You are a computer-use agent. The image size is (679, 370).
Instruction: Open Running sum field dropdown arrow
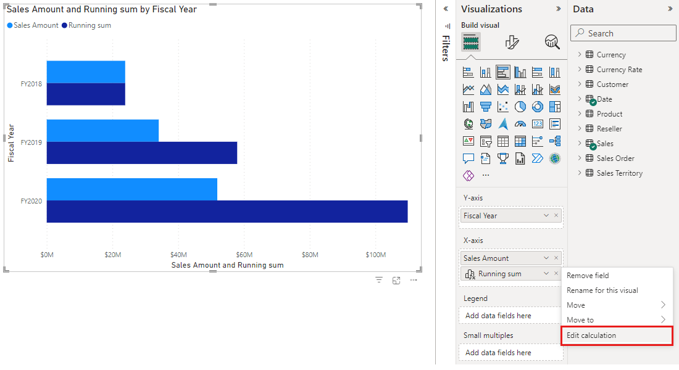pos(546,274)
